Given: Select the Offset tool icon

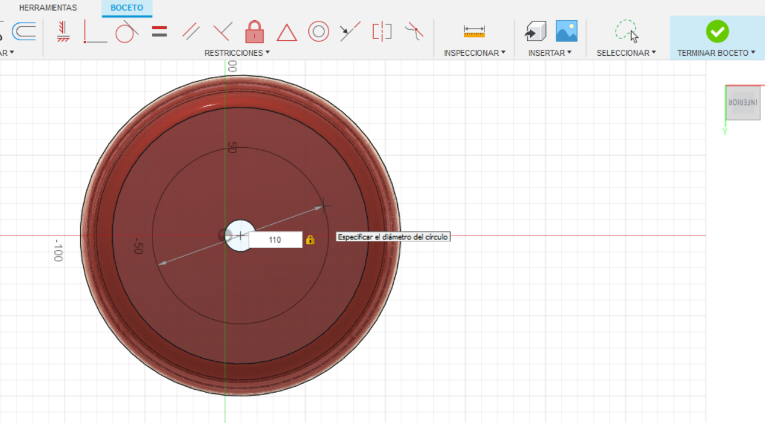Looking at the screenshot, I should (24, 31).
